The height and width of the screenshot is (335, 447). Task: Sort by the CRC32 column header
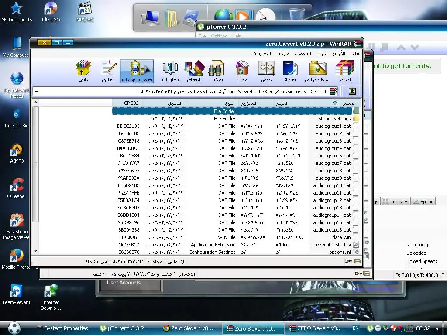(127, 103)
